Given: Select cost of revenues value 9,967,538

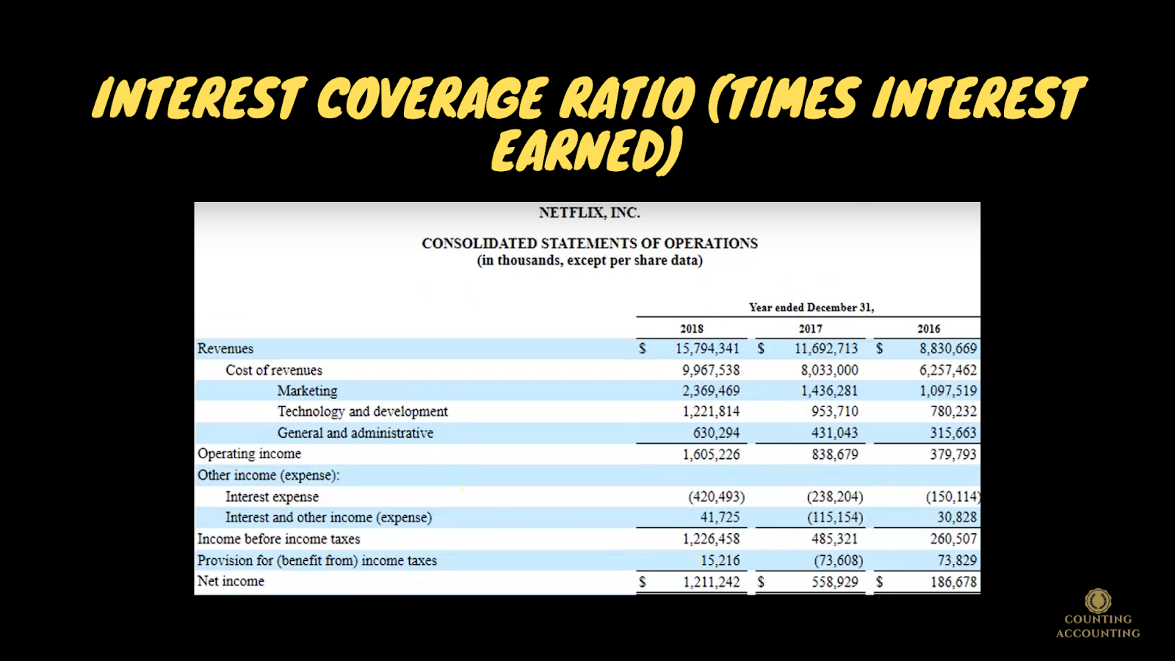Looking at the screenshot, I should [711, 370].
